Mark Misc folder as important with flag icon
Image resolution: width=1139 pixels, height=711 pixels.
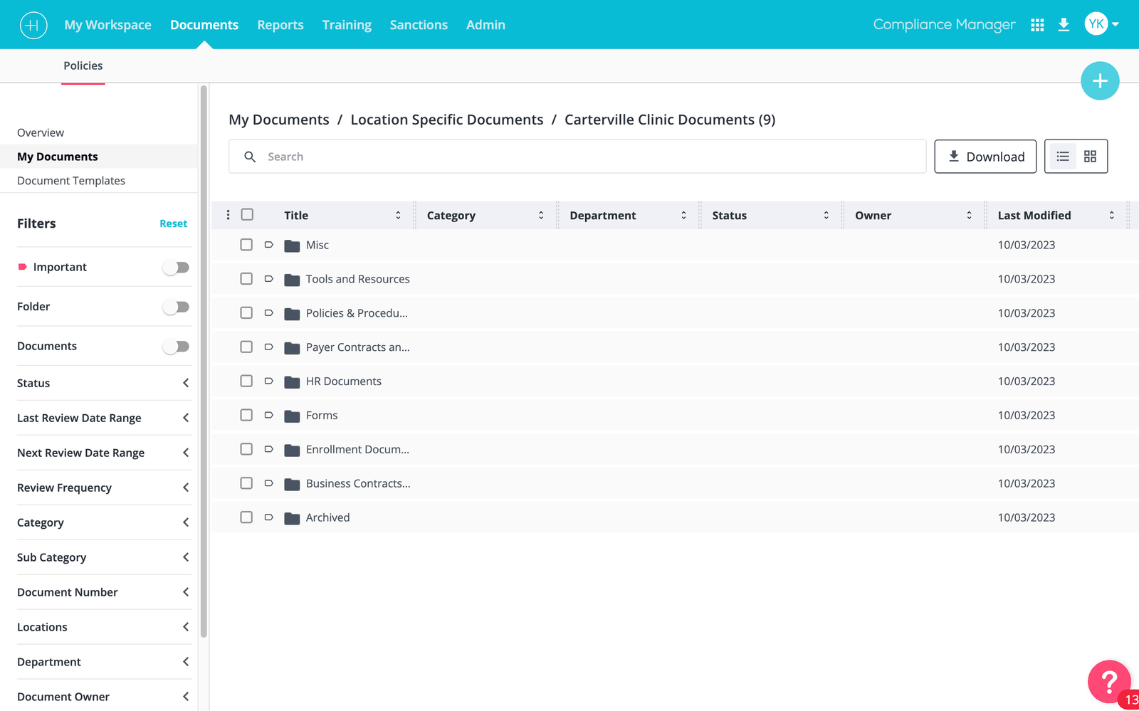coord(268,245)
